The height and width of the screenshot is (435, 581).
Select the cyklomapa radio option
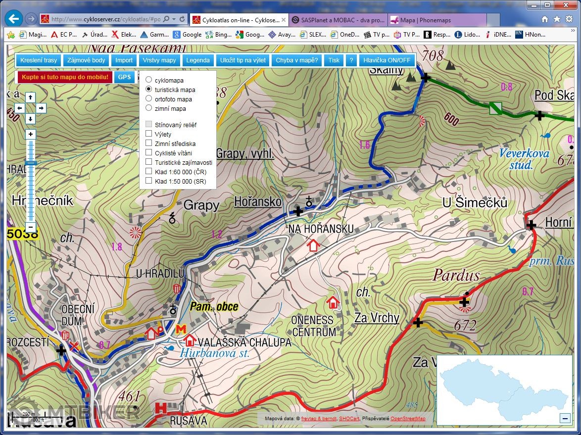tap(149, 80)
